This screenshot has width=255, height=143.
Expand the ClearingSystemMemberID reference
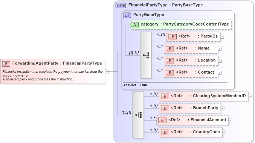[x=250, y=96]
